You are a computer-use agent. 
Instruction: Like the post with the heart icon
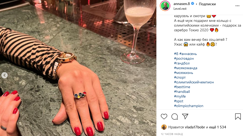pos(164,116)
